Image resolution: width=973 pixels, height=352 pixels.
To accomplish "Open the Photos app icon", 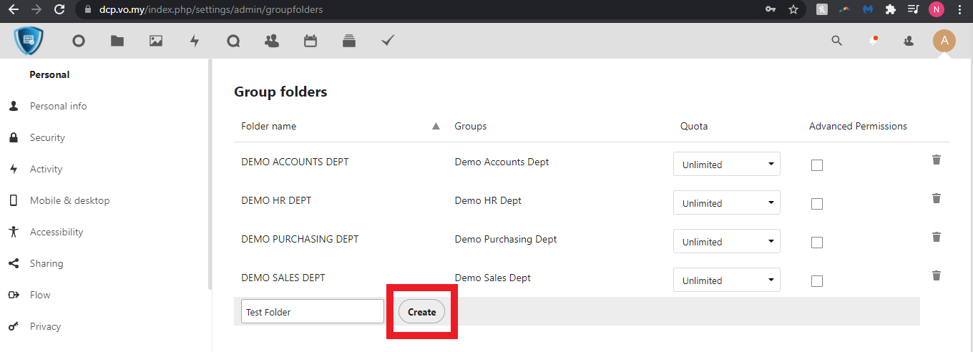I will 156,41.
